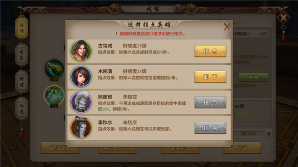
Task: Click the 指点 button for 古笃诚
Action: (210, 51)
